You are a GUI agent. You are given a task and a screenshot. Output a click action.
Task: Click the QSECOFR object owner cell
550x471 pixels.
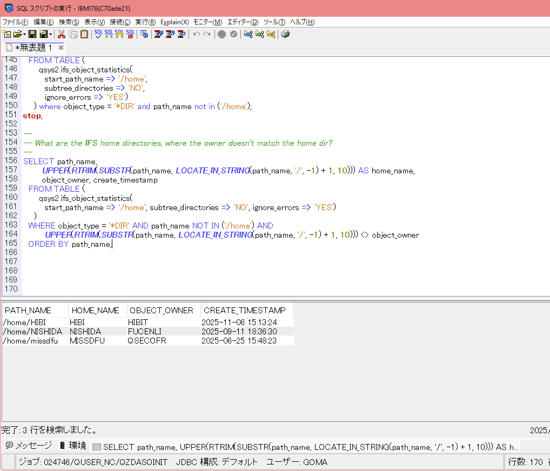pos(164,340)
